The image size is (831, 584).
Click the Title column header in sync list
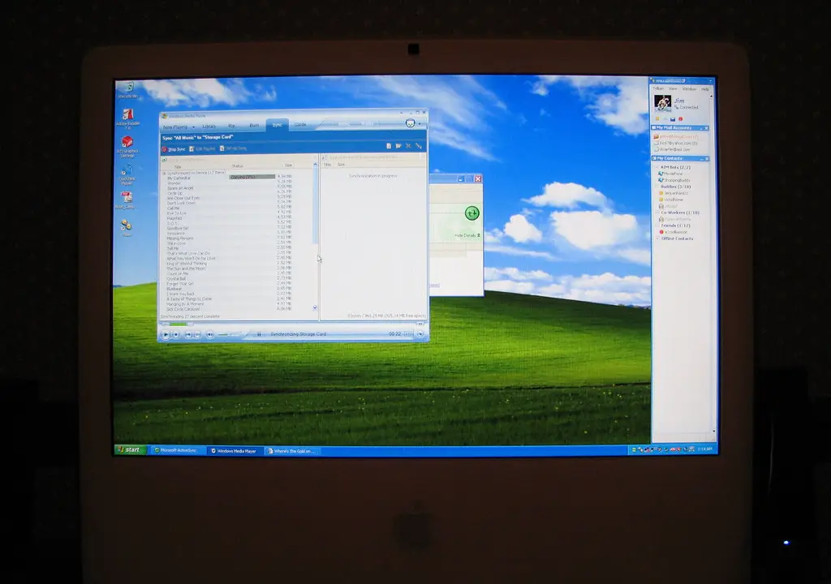click(x=178, y=166)
